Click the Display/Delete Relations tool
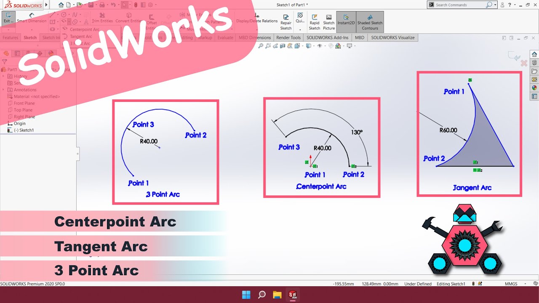Viewport: 539px width, 303px height. (x=257, y=18)
